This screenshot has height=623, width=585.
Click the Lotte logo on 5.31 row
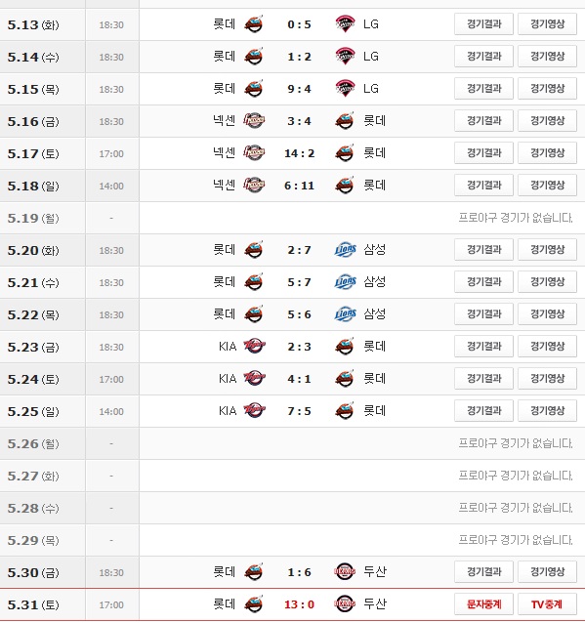coord(254,604)
